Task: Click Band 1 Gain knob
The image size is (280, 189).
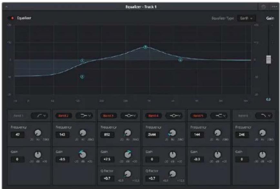Action: tap(38, 155)
